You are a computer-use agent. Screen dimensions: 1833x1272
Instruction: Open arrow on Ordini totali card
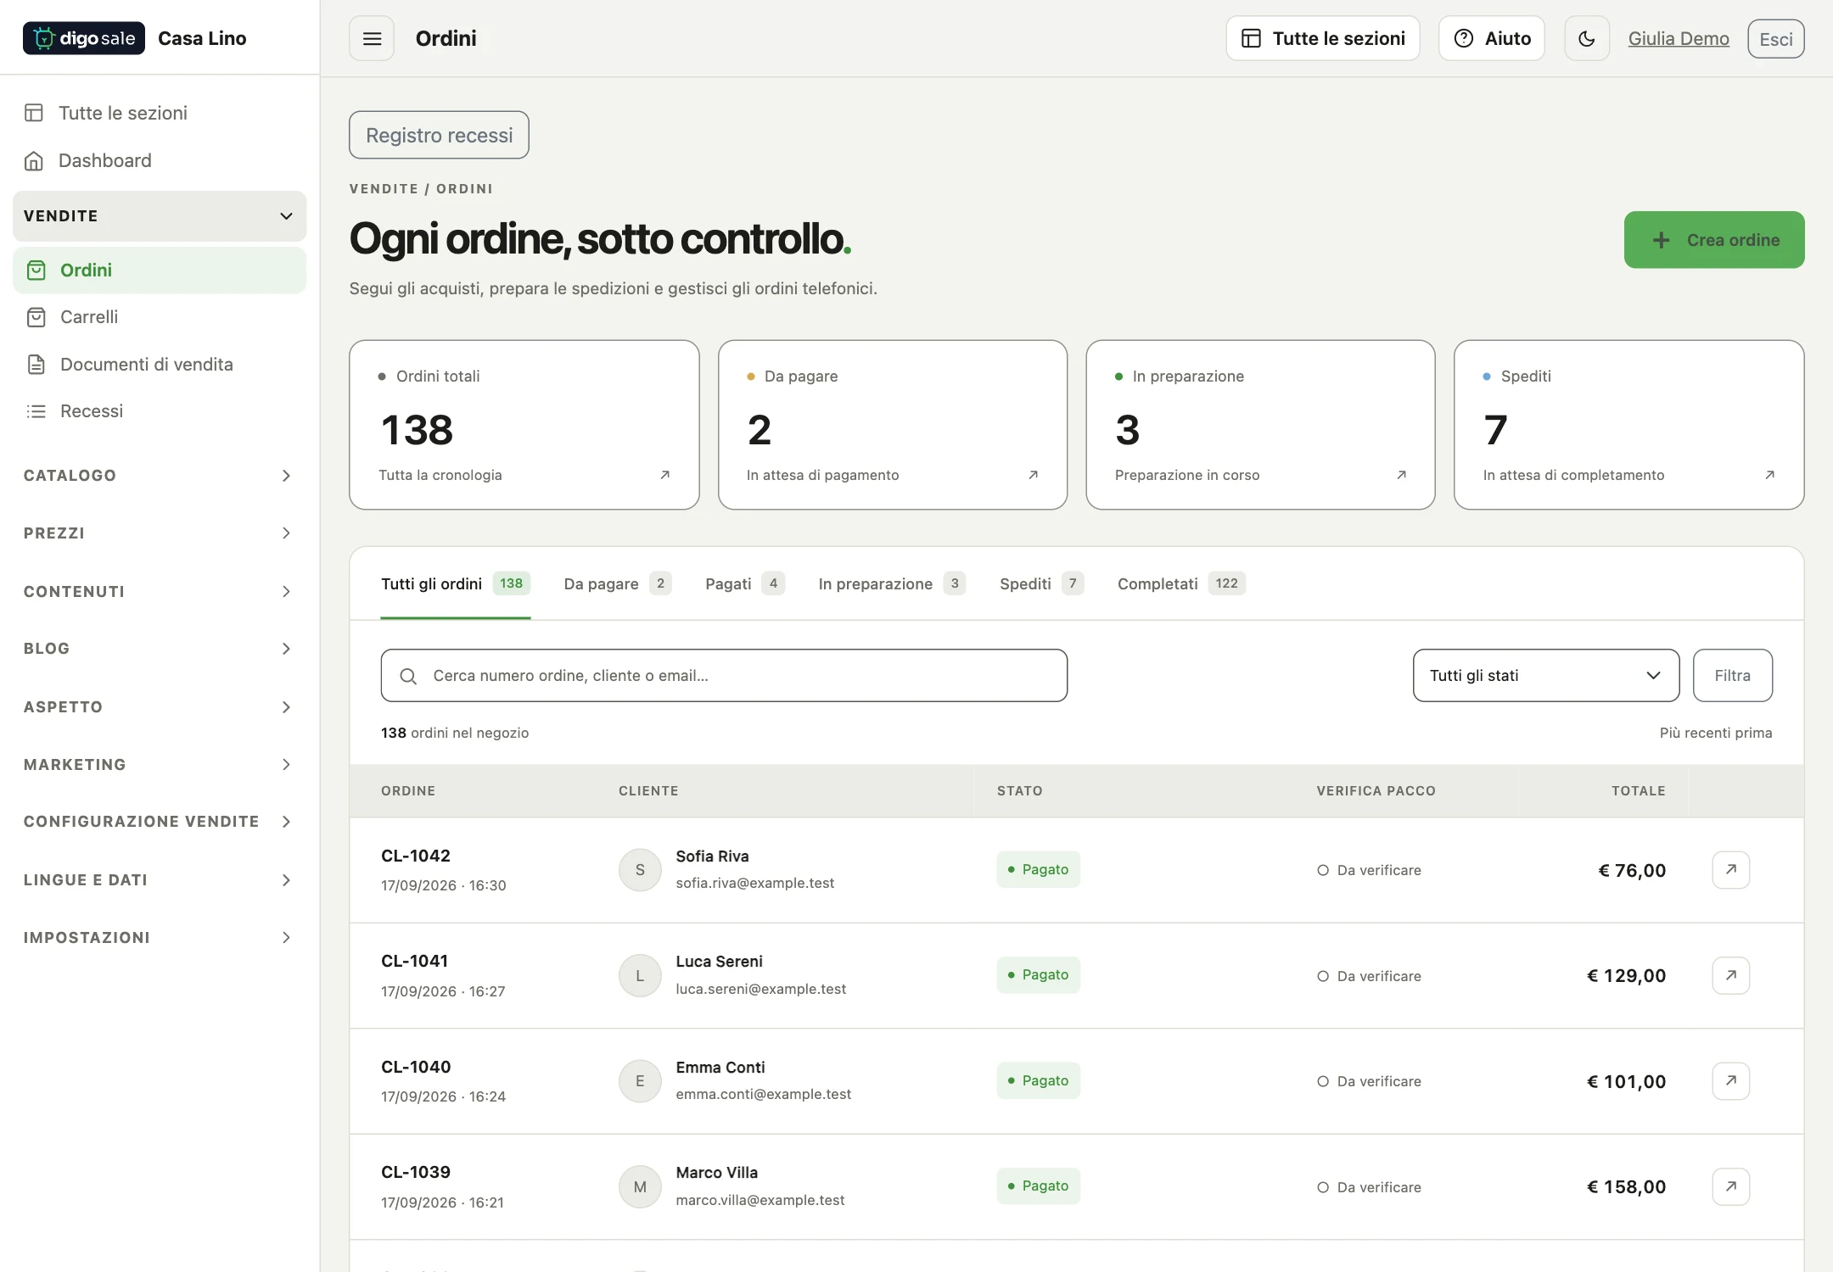pos(664,475)
